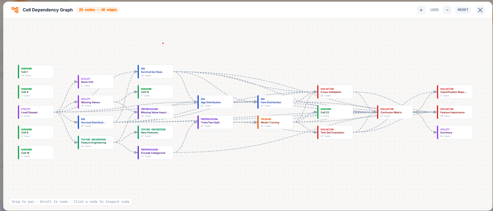Open the Feature Importance node
This screenshot has height=211, width=493.
(x=455, y=112)
